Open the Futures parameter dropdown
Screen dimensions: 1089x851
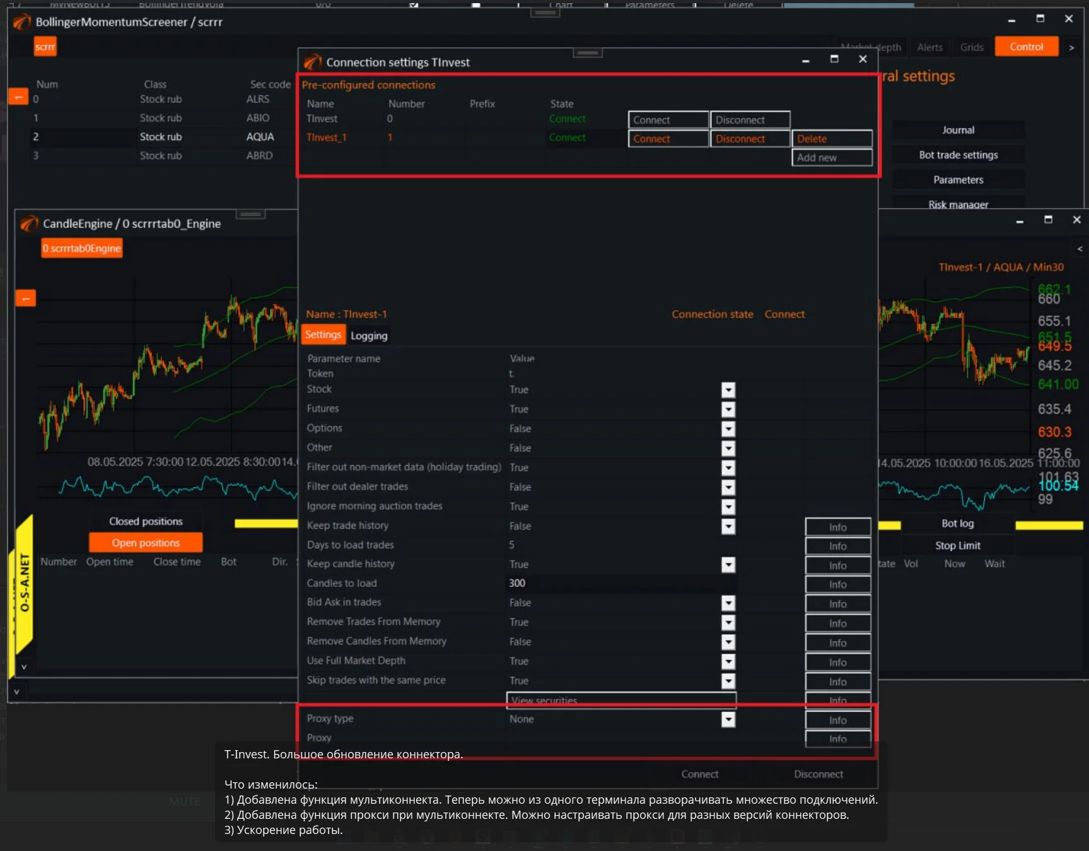(x=728, y=410)
